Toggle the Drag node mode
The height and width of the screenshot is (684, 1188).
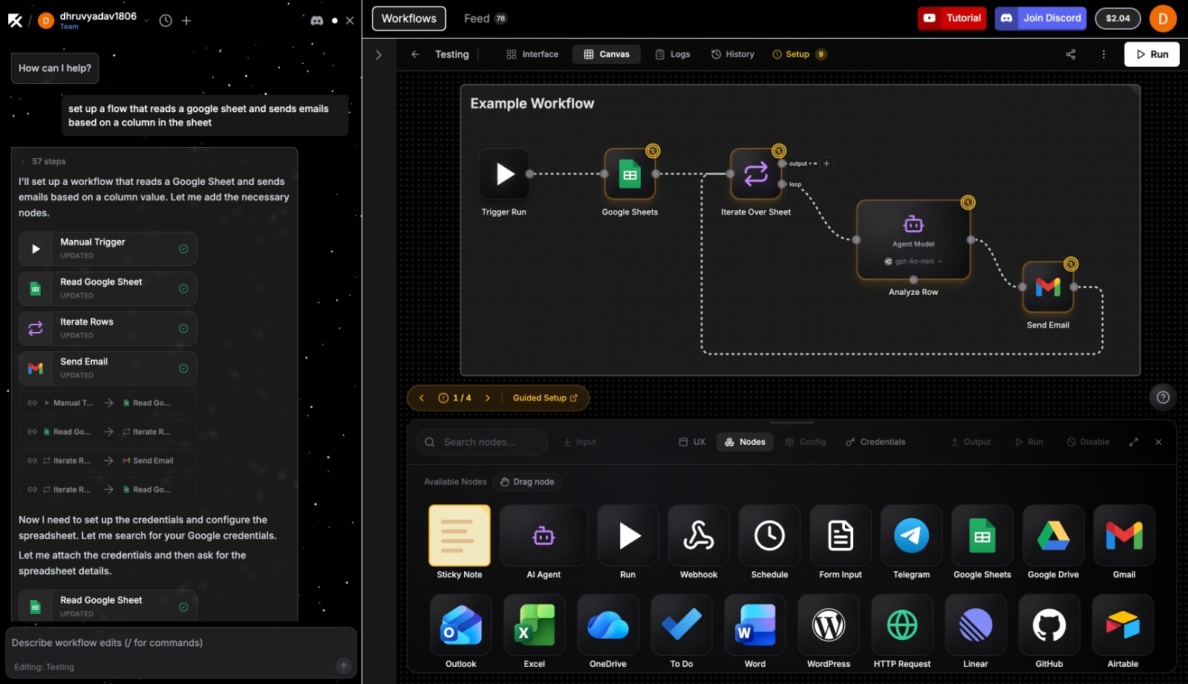pyautogui.click(x=527, y=482)
